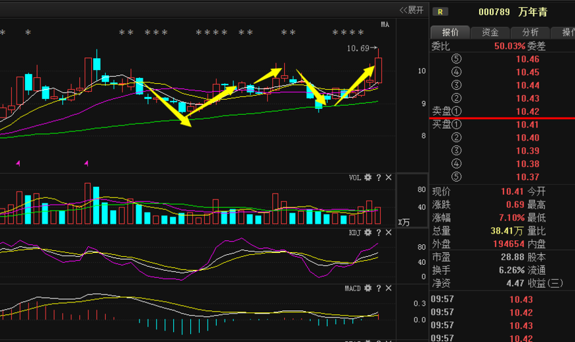575x342 pixels.
Task: Switch to the 分析 tab
Action: [x=530, y=32]
